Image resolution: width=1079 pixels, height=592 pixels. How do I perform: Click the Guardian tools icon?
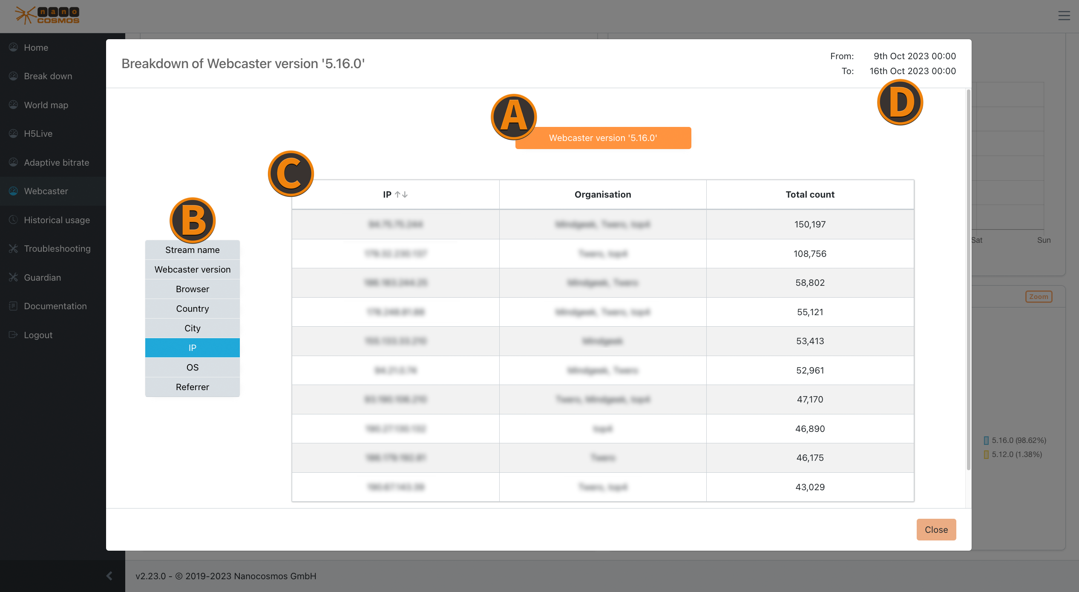14,277
